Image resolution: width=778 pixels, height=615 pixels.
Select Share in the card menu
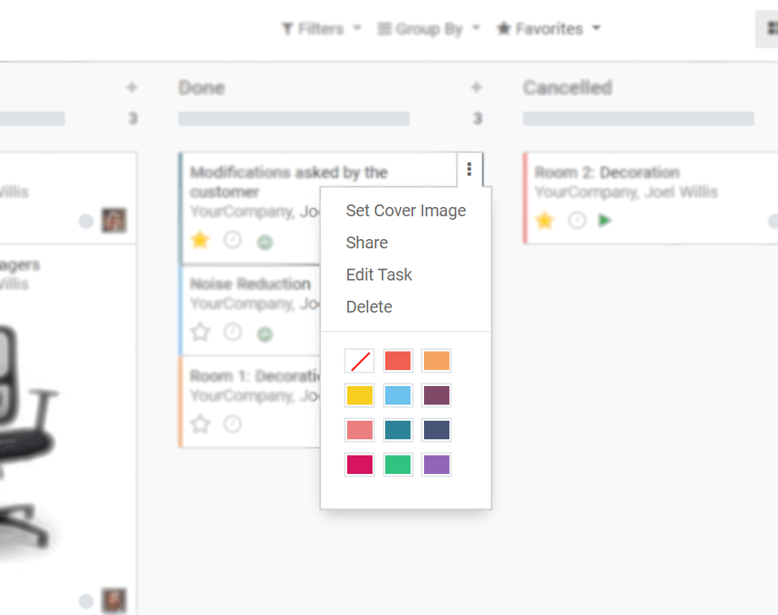click(367, 242)
